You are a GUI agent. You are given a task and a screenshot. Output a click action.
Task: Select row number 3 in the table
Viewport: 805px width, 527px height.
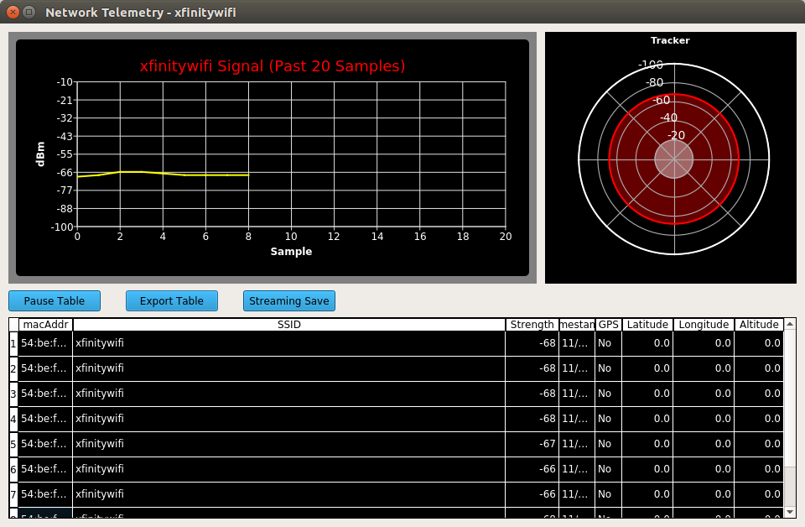click(x=252, y=393)
